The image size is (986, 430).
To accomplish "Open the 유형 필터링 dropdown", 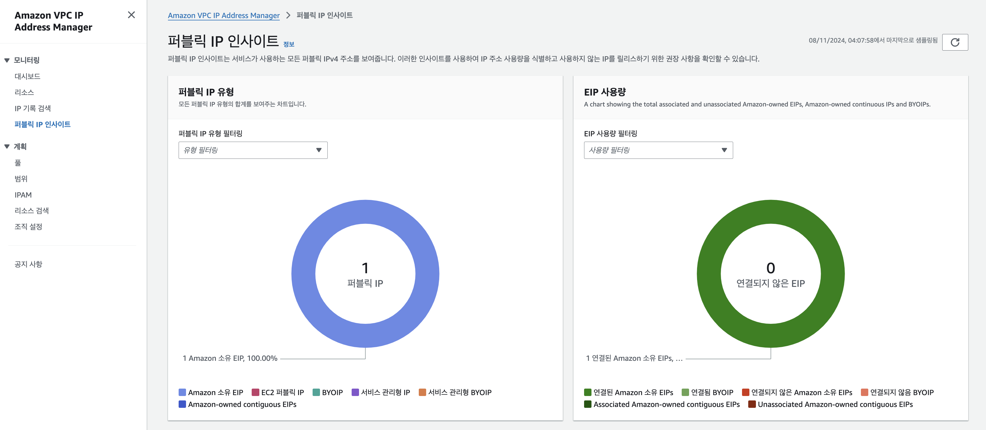I will pos(253,150).
